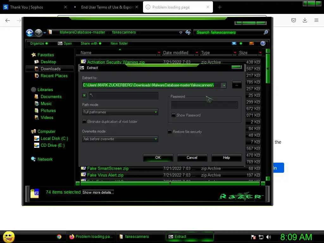Click the Libraries icon in the sidebar
324x243 pixels.
click(34, 90)
